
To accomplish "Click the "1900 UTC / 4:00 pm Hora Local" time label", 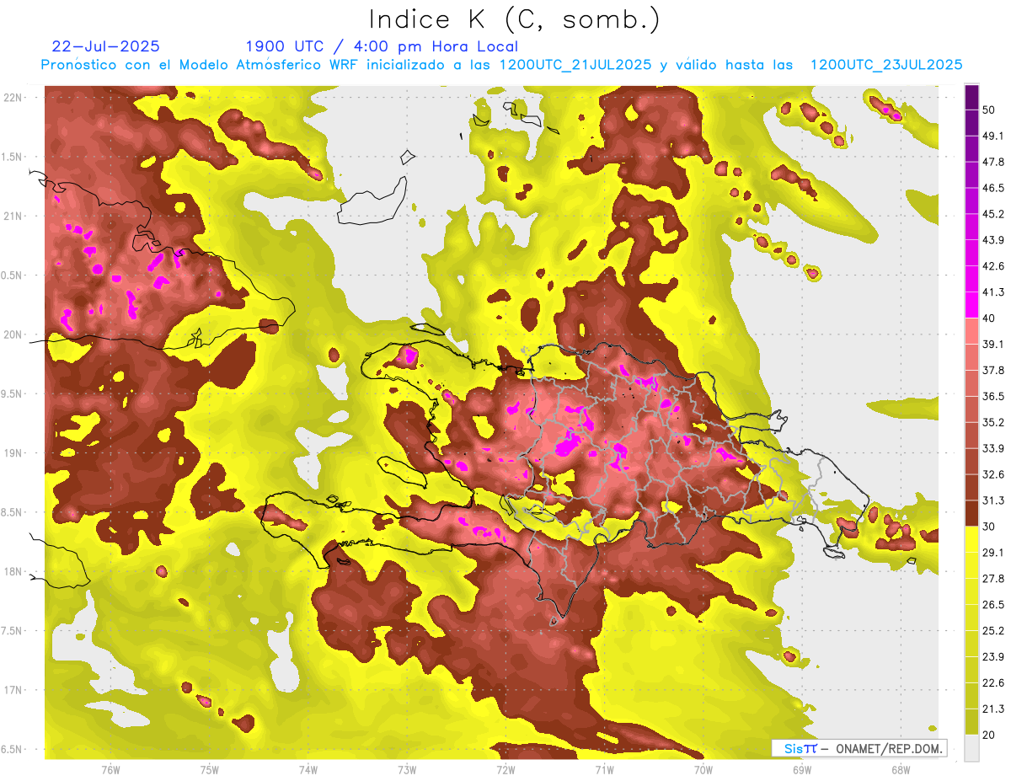I will [382, 46].
